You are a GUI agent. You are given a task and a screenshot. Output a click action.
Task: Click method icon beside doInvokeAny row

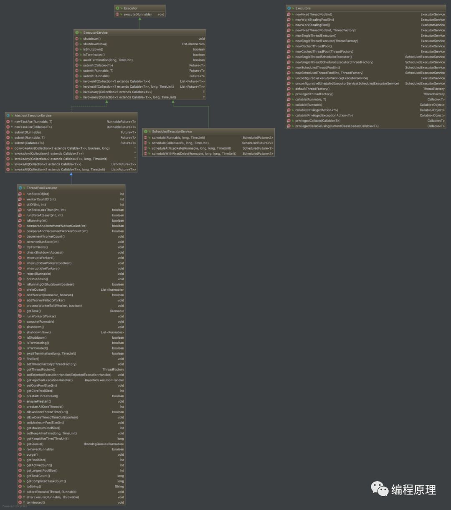point(8,148)
